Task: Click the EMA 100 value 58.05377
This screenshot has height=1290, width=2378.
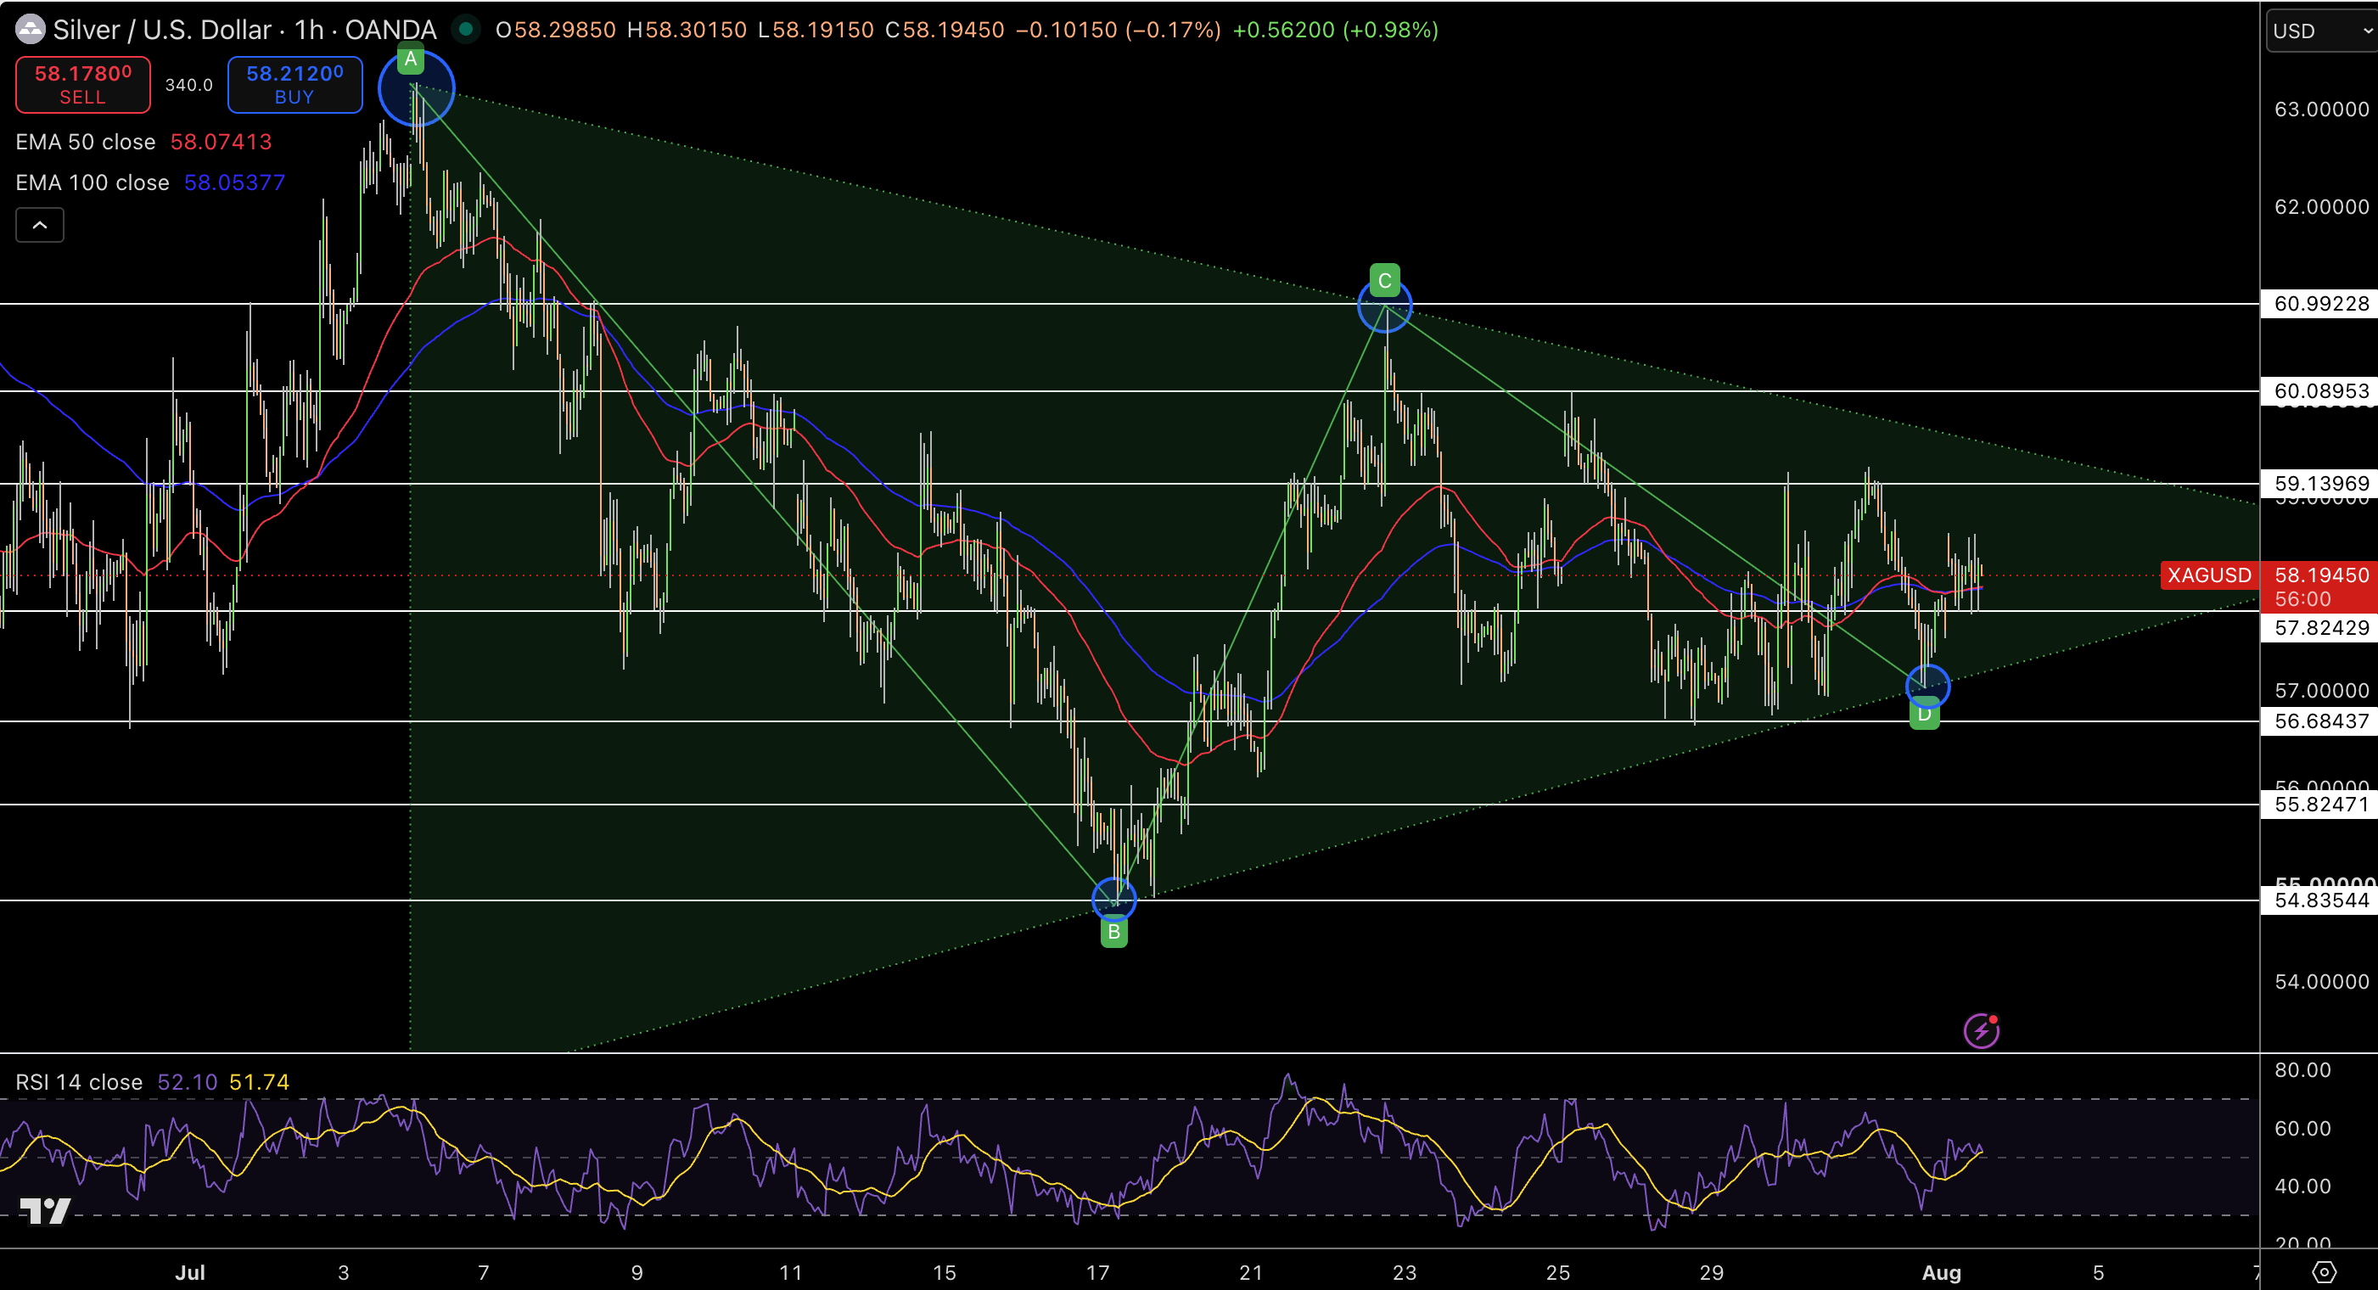Action: (x=234, y=182)
